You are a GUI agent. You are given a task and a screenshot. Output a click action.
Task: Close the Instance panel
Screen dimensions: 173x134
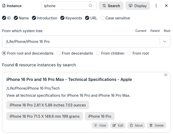pyautogui.click(x=166, y=6)
